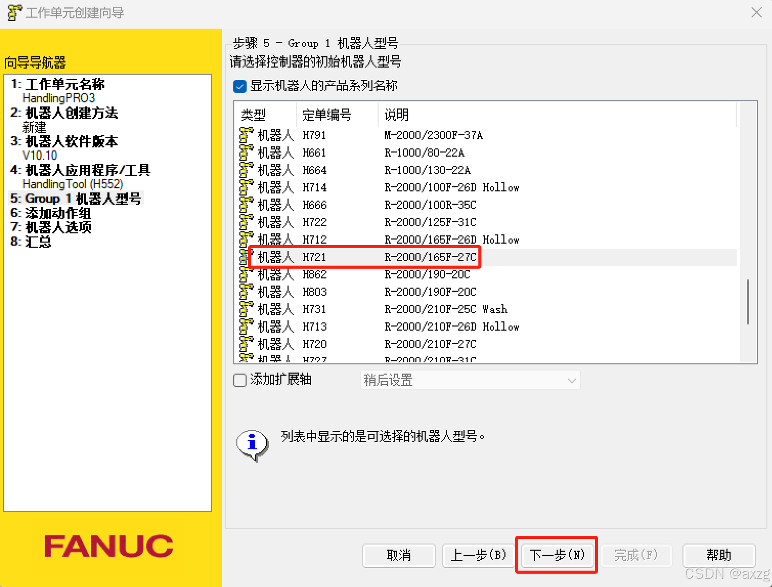Click the robot icon in the H791 row
Screen dimensions: 772x587
[x=246, y=135]
